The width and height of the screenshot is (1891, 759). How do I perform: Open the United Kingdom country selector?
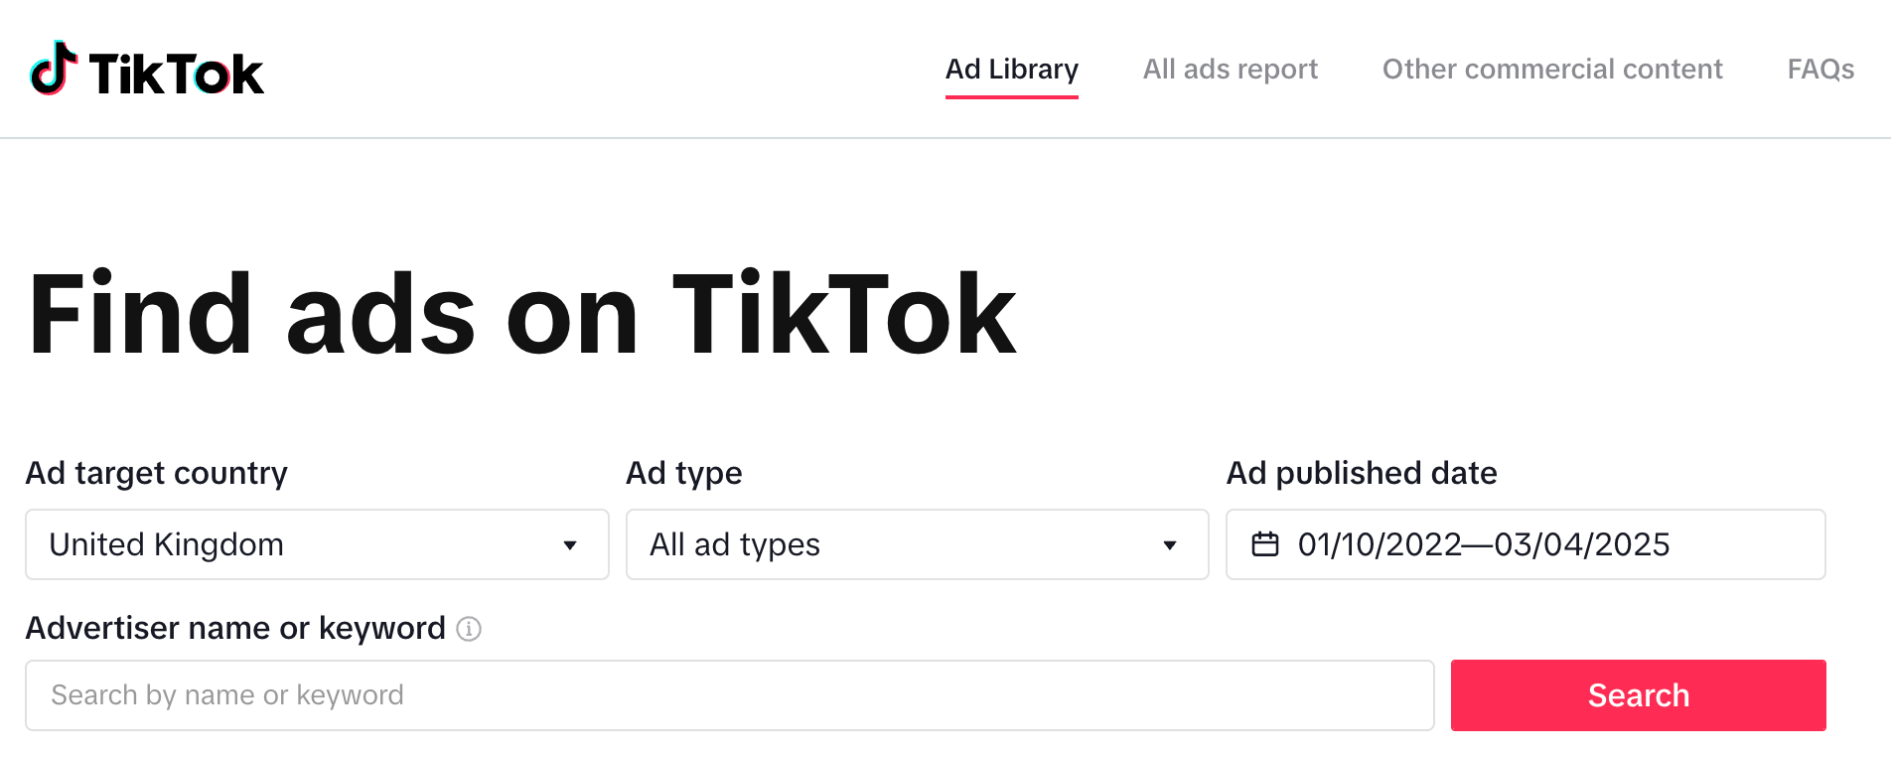click(x=298, y=544)
